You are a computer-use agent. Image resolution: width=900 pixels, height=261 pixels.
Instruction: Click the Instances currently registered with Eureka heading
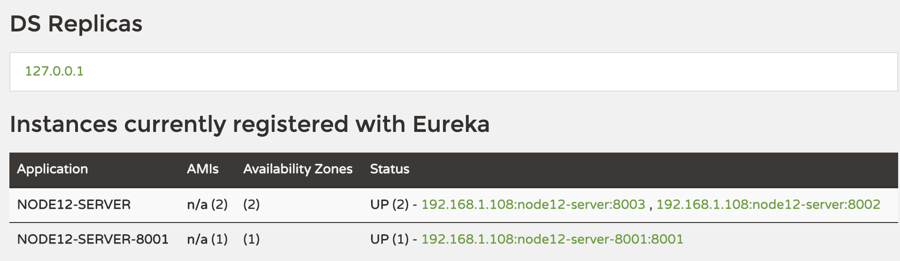(249, 124)
